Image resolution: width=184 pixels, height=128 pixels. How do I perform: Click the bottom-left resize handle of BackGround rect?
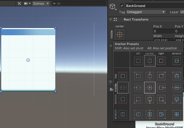1,92
